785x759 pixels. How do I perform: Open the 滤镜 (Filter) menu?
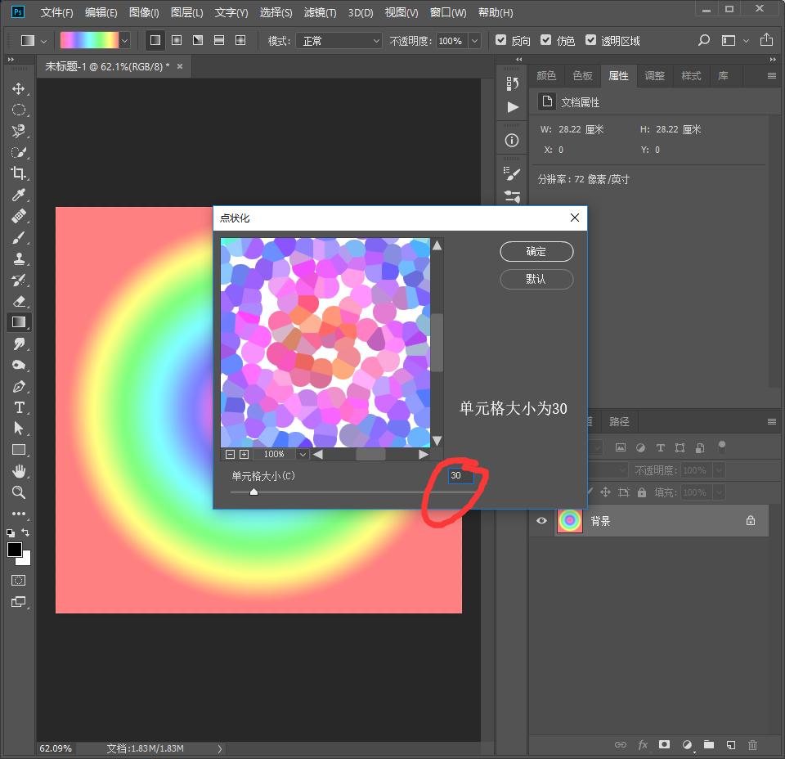[x=320, y=12]
